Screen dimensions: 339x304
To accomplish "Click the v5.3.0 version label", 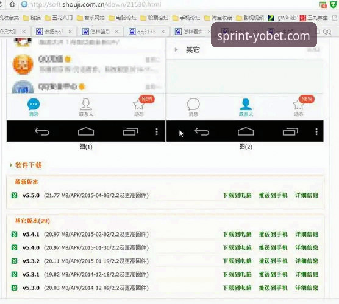I will [31, 288].
